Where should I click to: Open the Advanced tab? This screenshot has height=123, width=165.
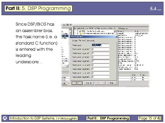pyautogui.click(x=90, y=40)
